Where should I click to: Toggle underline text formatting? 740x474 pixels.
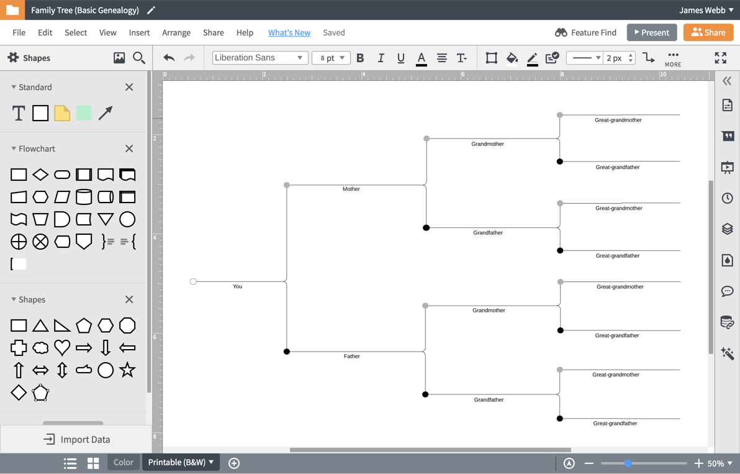(400, 58)
